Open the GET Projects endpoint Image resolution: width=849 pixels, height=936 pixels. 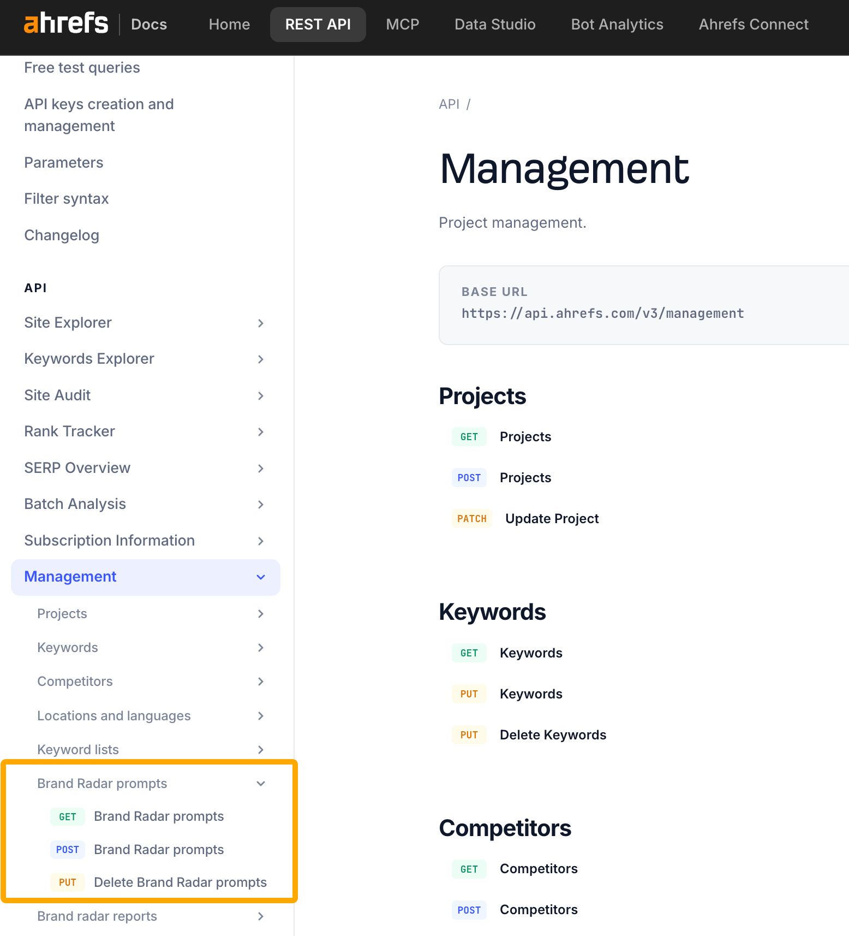(x=501, y=437)
